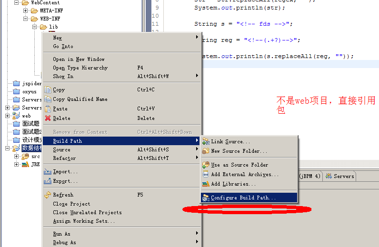Screen dimensions: 379x247
Task: Click the Import icon in context menu
Action: (x=48, y=172)
